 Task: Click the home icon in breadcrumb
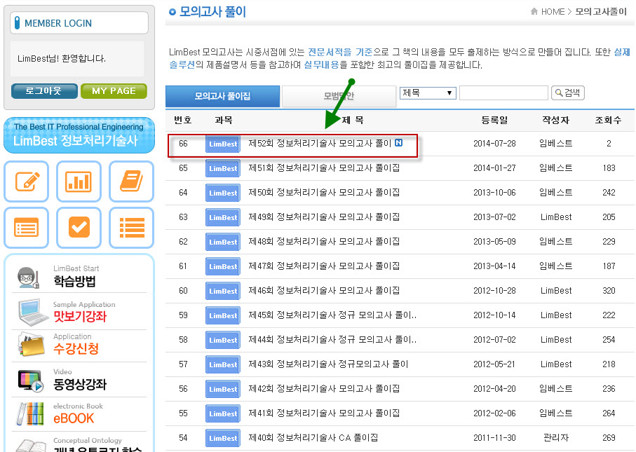[534, 11]
